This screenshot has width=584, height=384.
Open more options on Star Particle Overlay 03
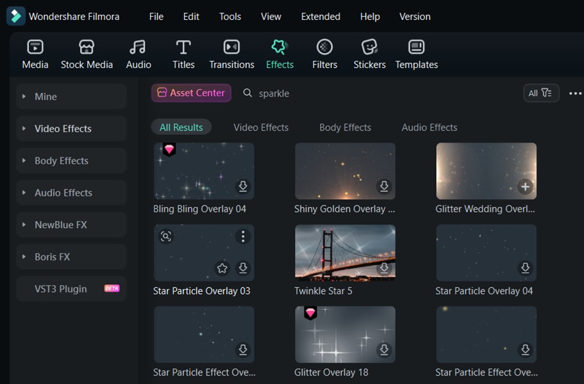(243, 236)
